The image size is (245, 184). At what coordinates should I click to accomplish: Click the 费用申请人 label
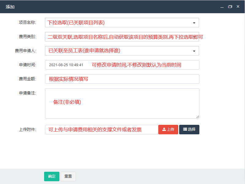click(x=25, y=51)
